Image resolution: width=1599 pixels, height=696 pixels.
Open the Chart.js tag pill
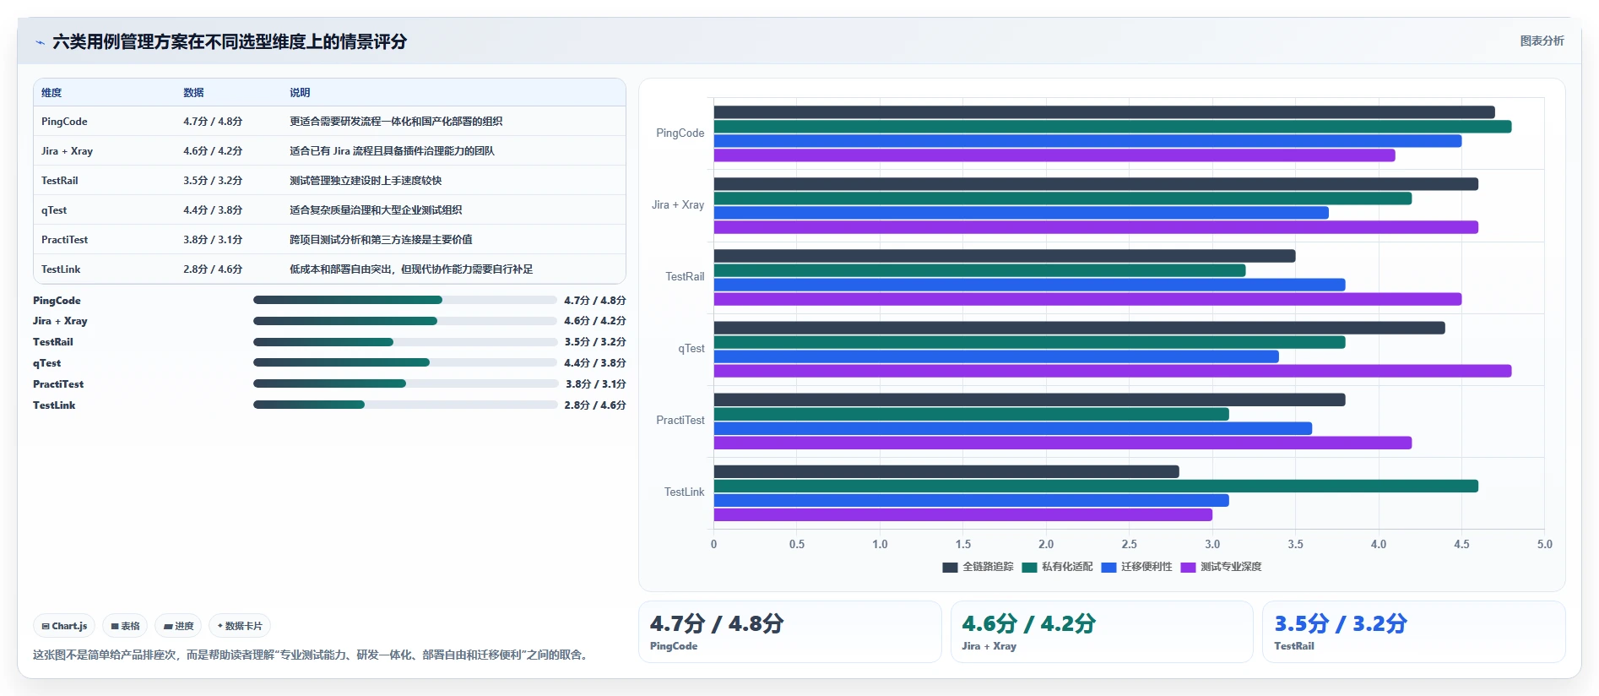click(x=64, y=626)
